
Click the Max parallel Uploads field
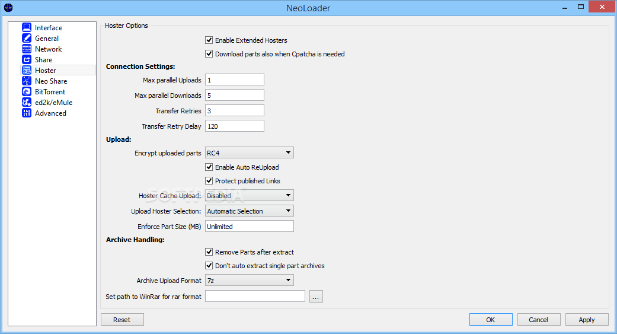coord(235,79)
